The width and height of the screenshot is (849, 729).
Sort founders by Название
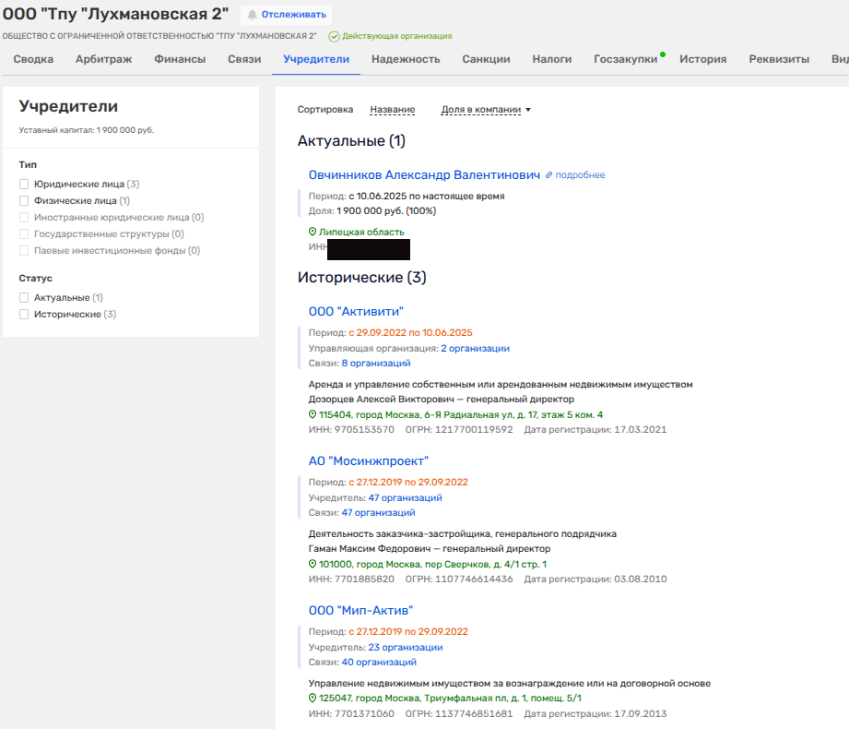(x=392, y=110)
